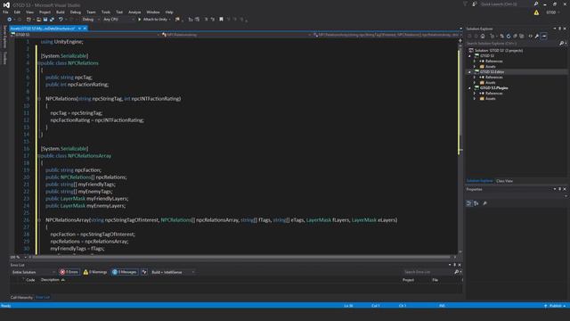This screenshot has height=321, width=570.
Task: Click the Undo toolbar icon
Action: (61, 20)
